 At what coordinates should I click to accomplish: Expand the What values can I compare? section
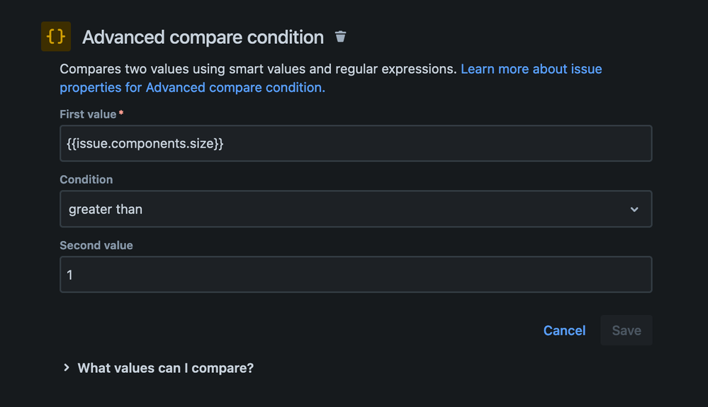(165, 368)
